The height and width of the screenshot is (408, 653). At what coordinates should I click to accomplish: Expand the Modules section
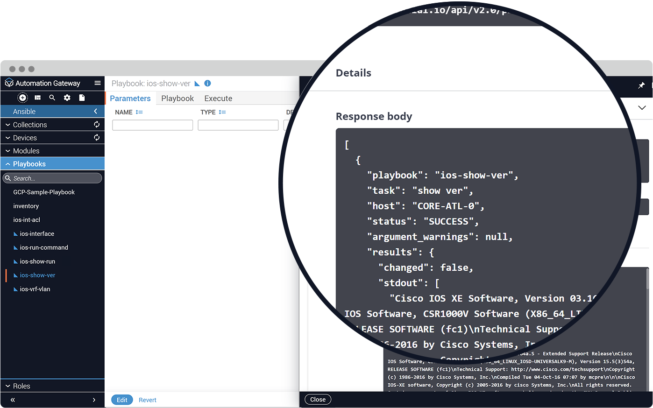click(x=26, y=151)
